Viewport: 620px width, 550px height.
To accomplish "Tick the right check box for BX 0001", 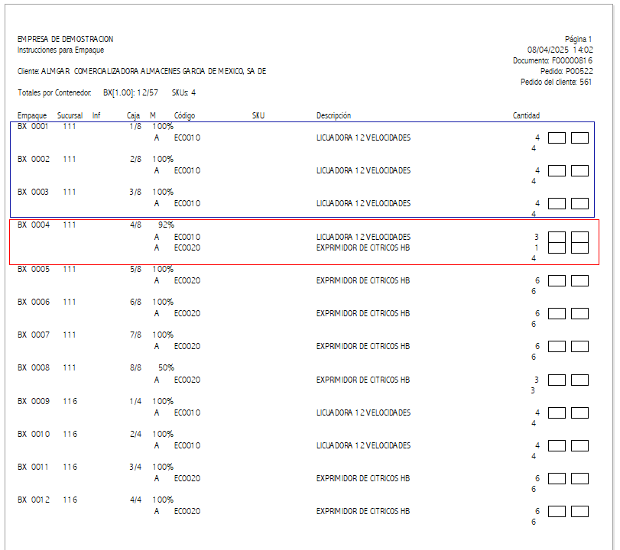I will (x=579, y=138).
